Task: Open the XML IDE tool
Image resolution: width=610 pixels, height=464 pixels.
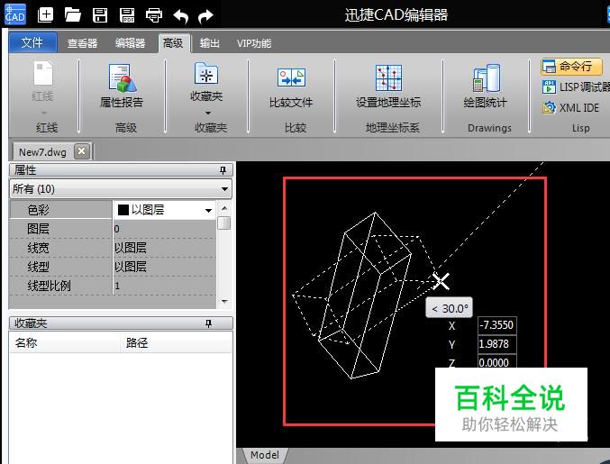Action: (570, 107)
